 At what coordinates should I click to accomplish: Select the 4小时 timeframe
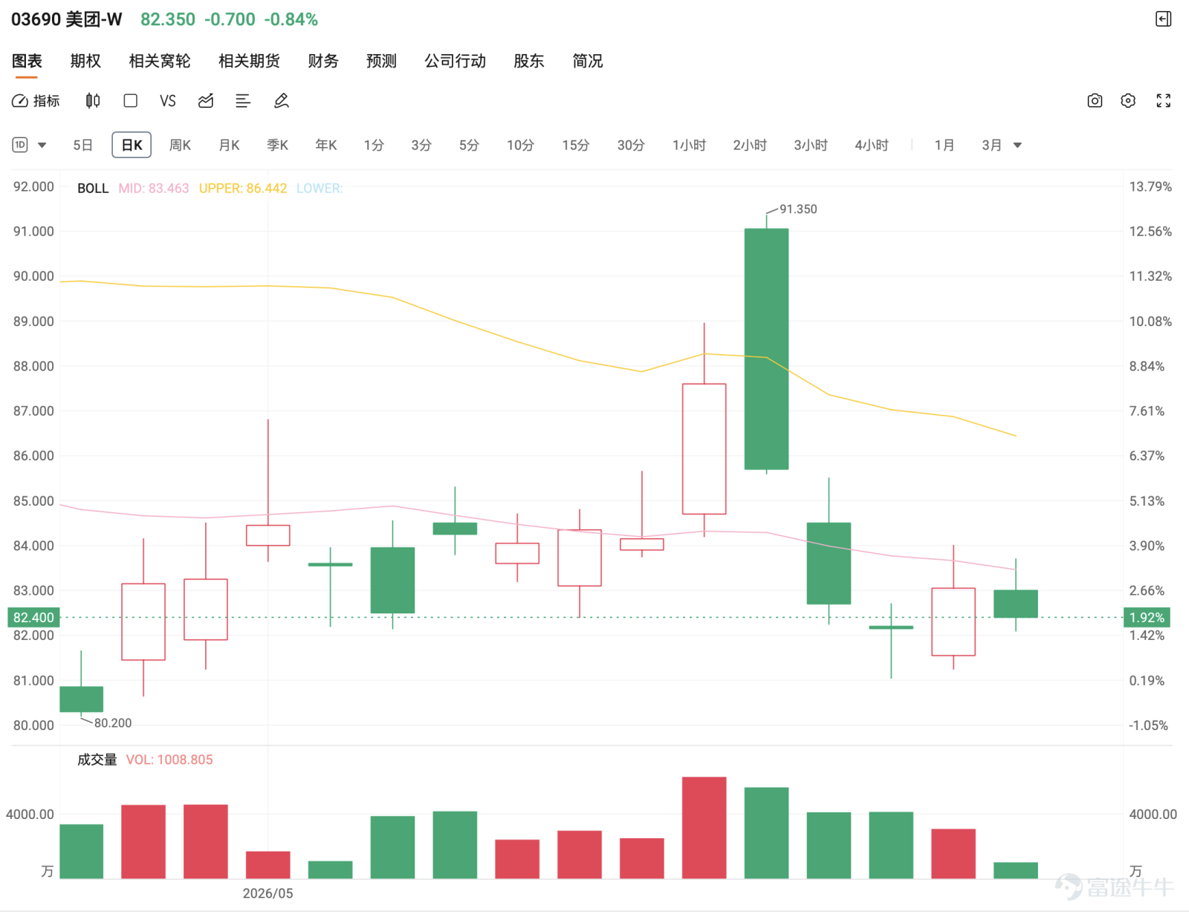[872, 146]
